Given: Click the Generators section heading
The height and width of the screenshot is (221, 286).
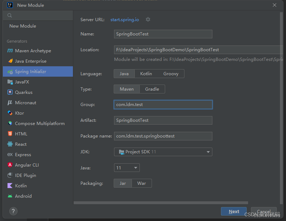Looking at the screenshot, I should click(x=17, y=41).
